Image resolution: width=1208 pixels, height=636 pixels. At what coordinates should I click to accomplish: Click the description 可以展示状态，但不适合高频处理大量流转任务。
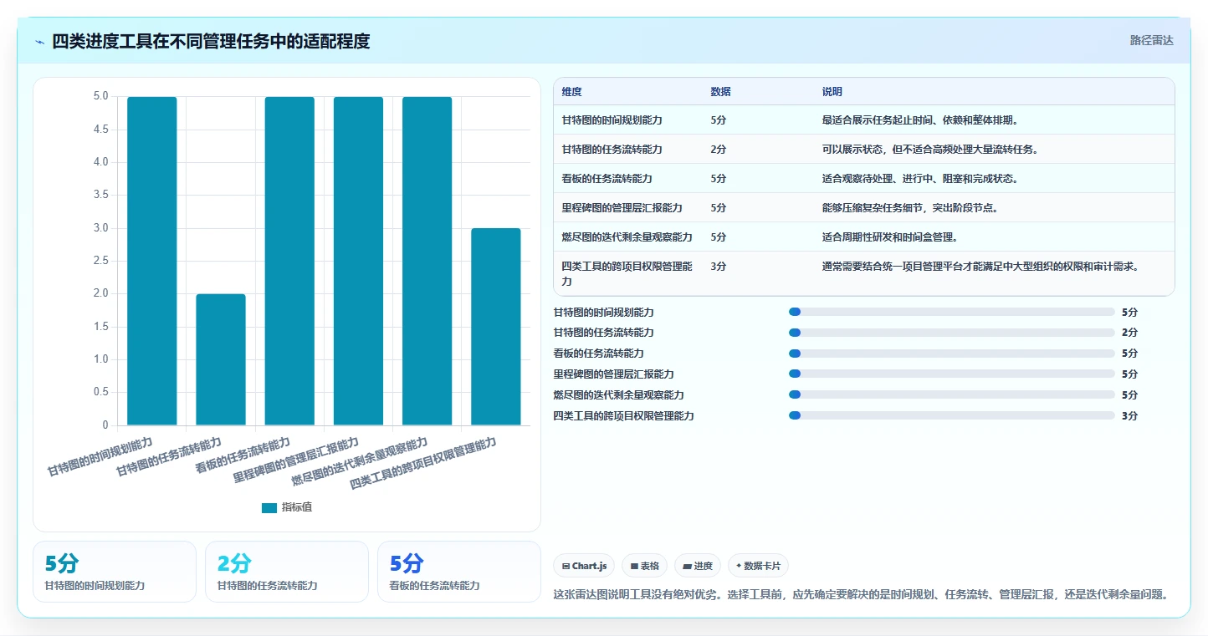(930, 150)
